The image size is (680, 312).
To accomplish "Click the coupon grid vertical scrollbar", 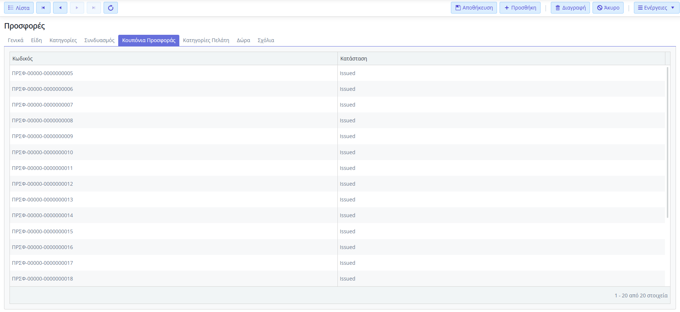I will pos(668,142).
